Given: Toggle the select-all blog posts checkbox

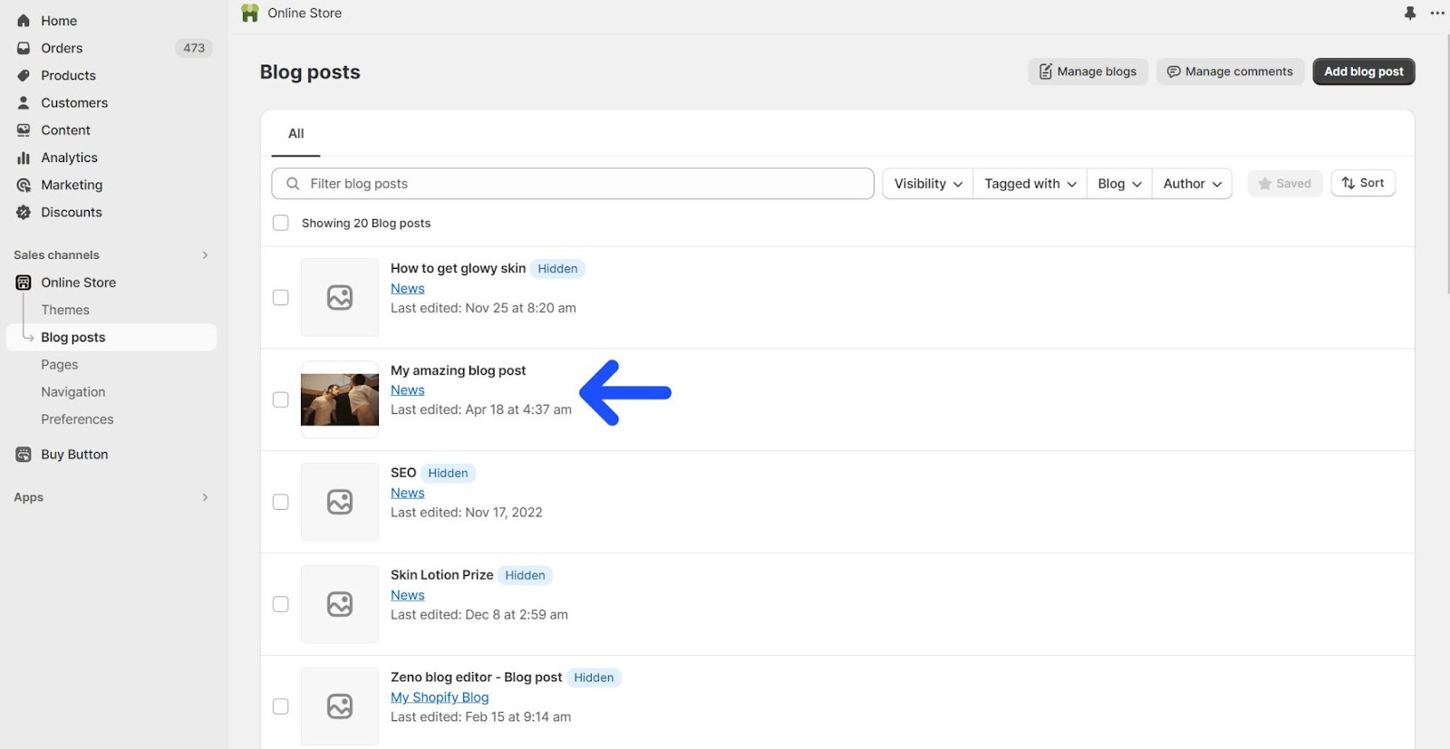Looking at the screenshot, I should pos(281,223).
